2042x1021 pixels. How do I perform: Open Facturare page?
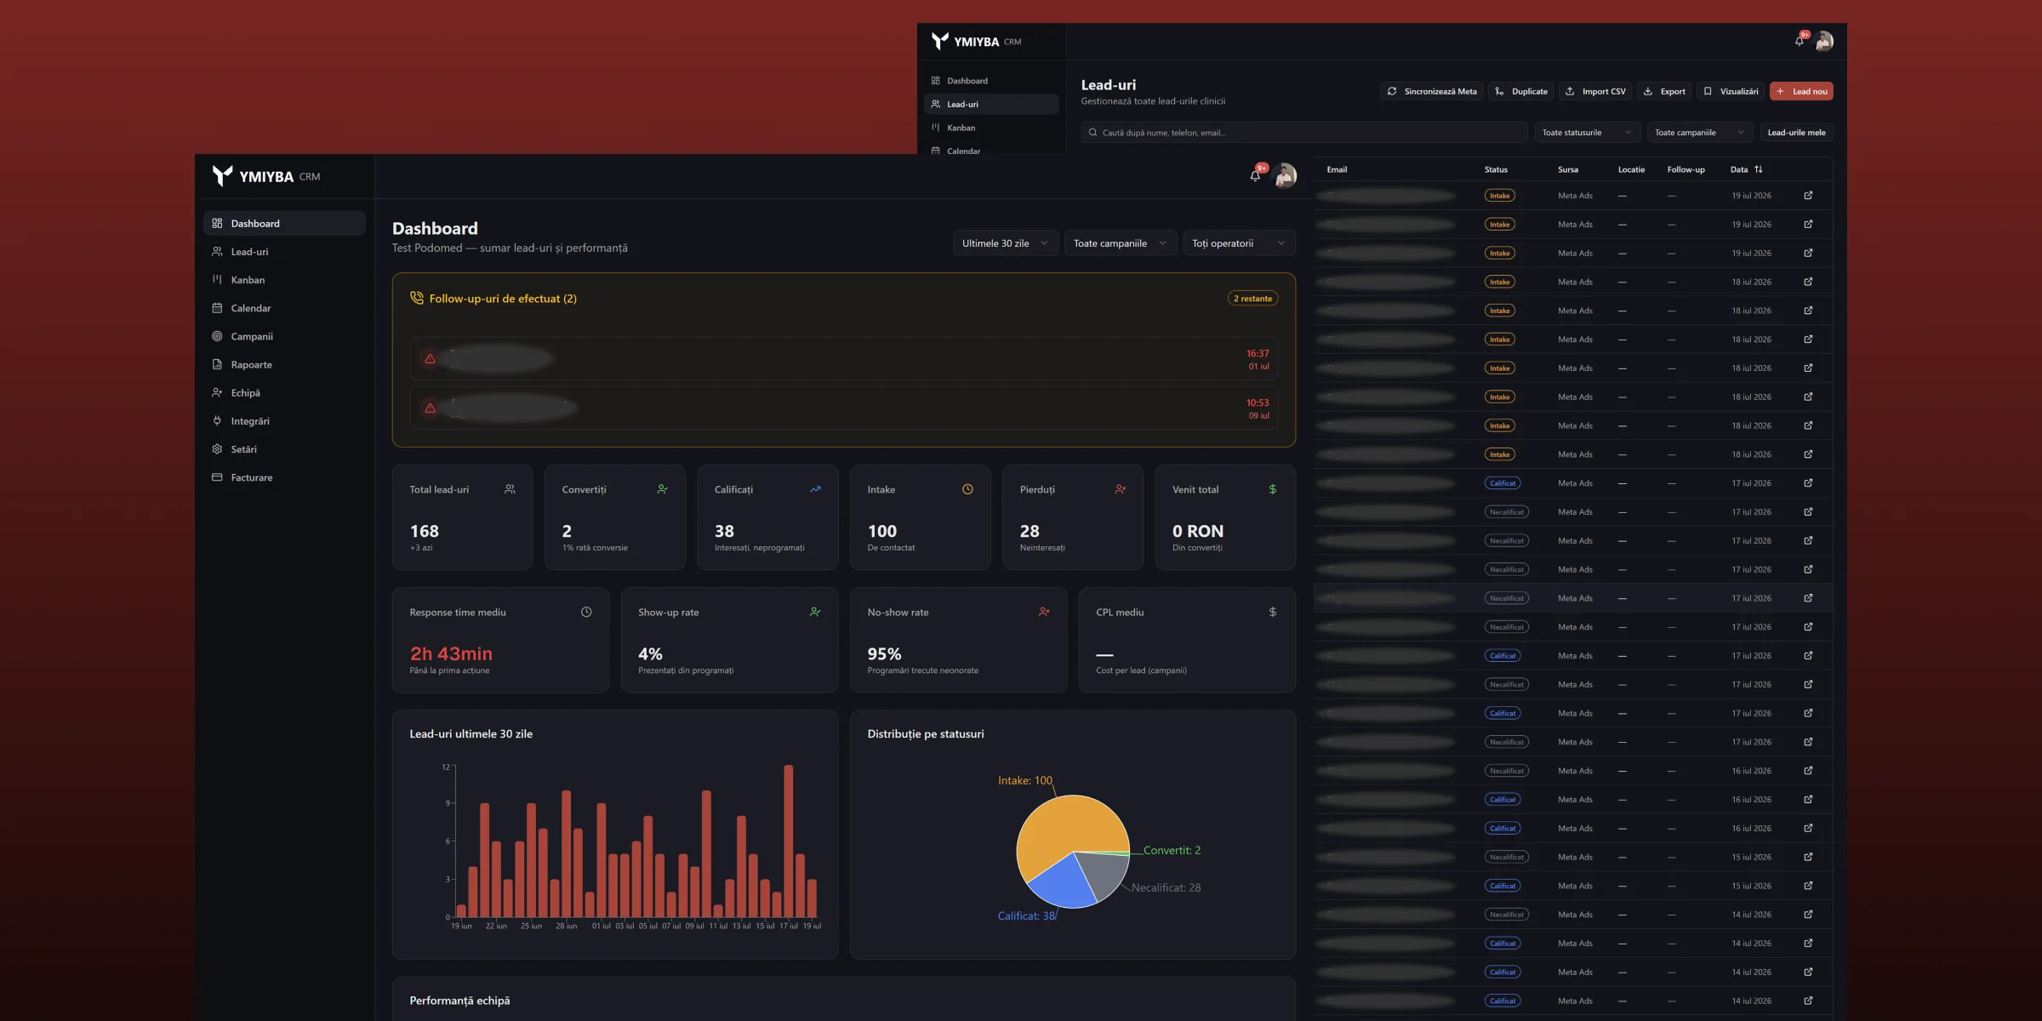(284, 477)
